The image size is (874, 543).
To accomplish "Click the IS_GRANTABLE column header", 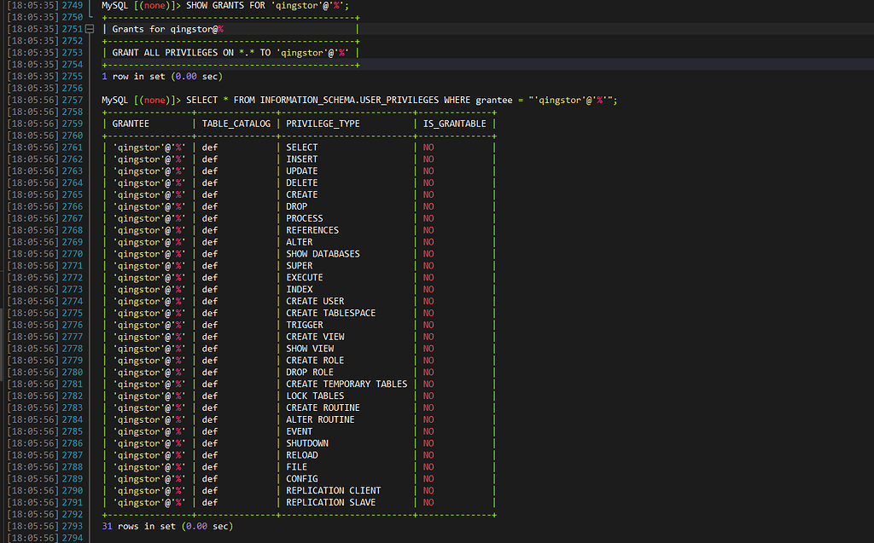I will pyautogui.click(x=454, y=124).
